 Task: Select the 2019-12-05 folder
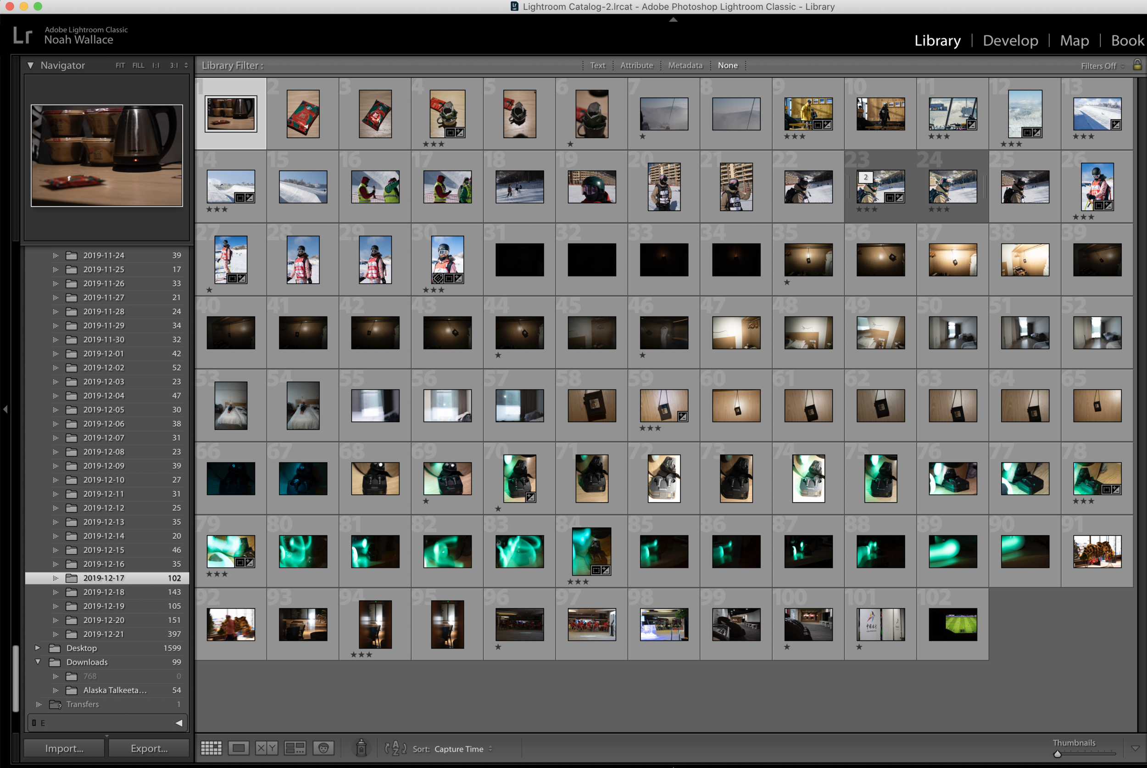[x=107, y=409]
